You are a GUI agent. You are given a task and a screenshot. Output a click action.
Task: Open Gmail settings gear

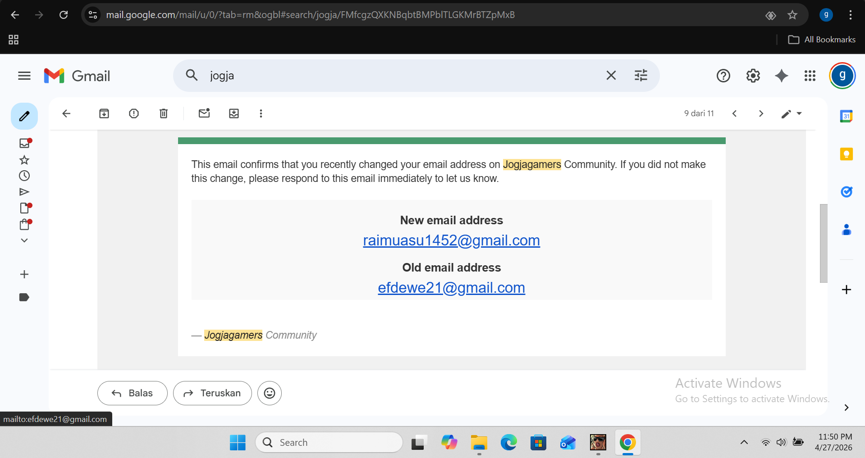click(x=753, y=76)
